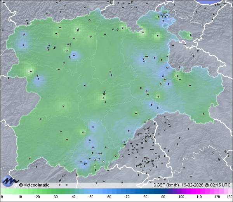Select the 40 km/h scale value
233x202 pixels.
[x=74, y=197]
